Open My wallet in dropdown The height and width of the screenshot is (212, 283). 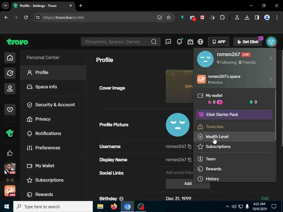[x=214, y=96]
